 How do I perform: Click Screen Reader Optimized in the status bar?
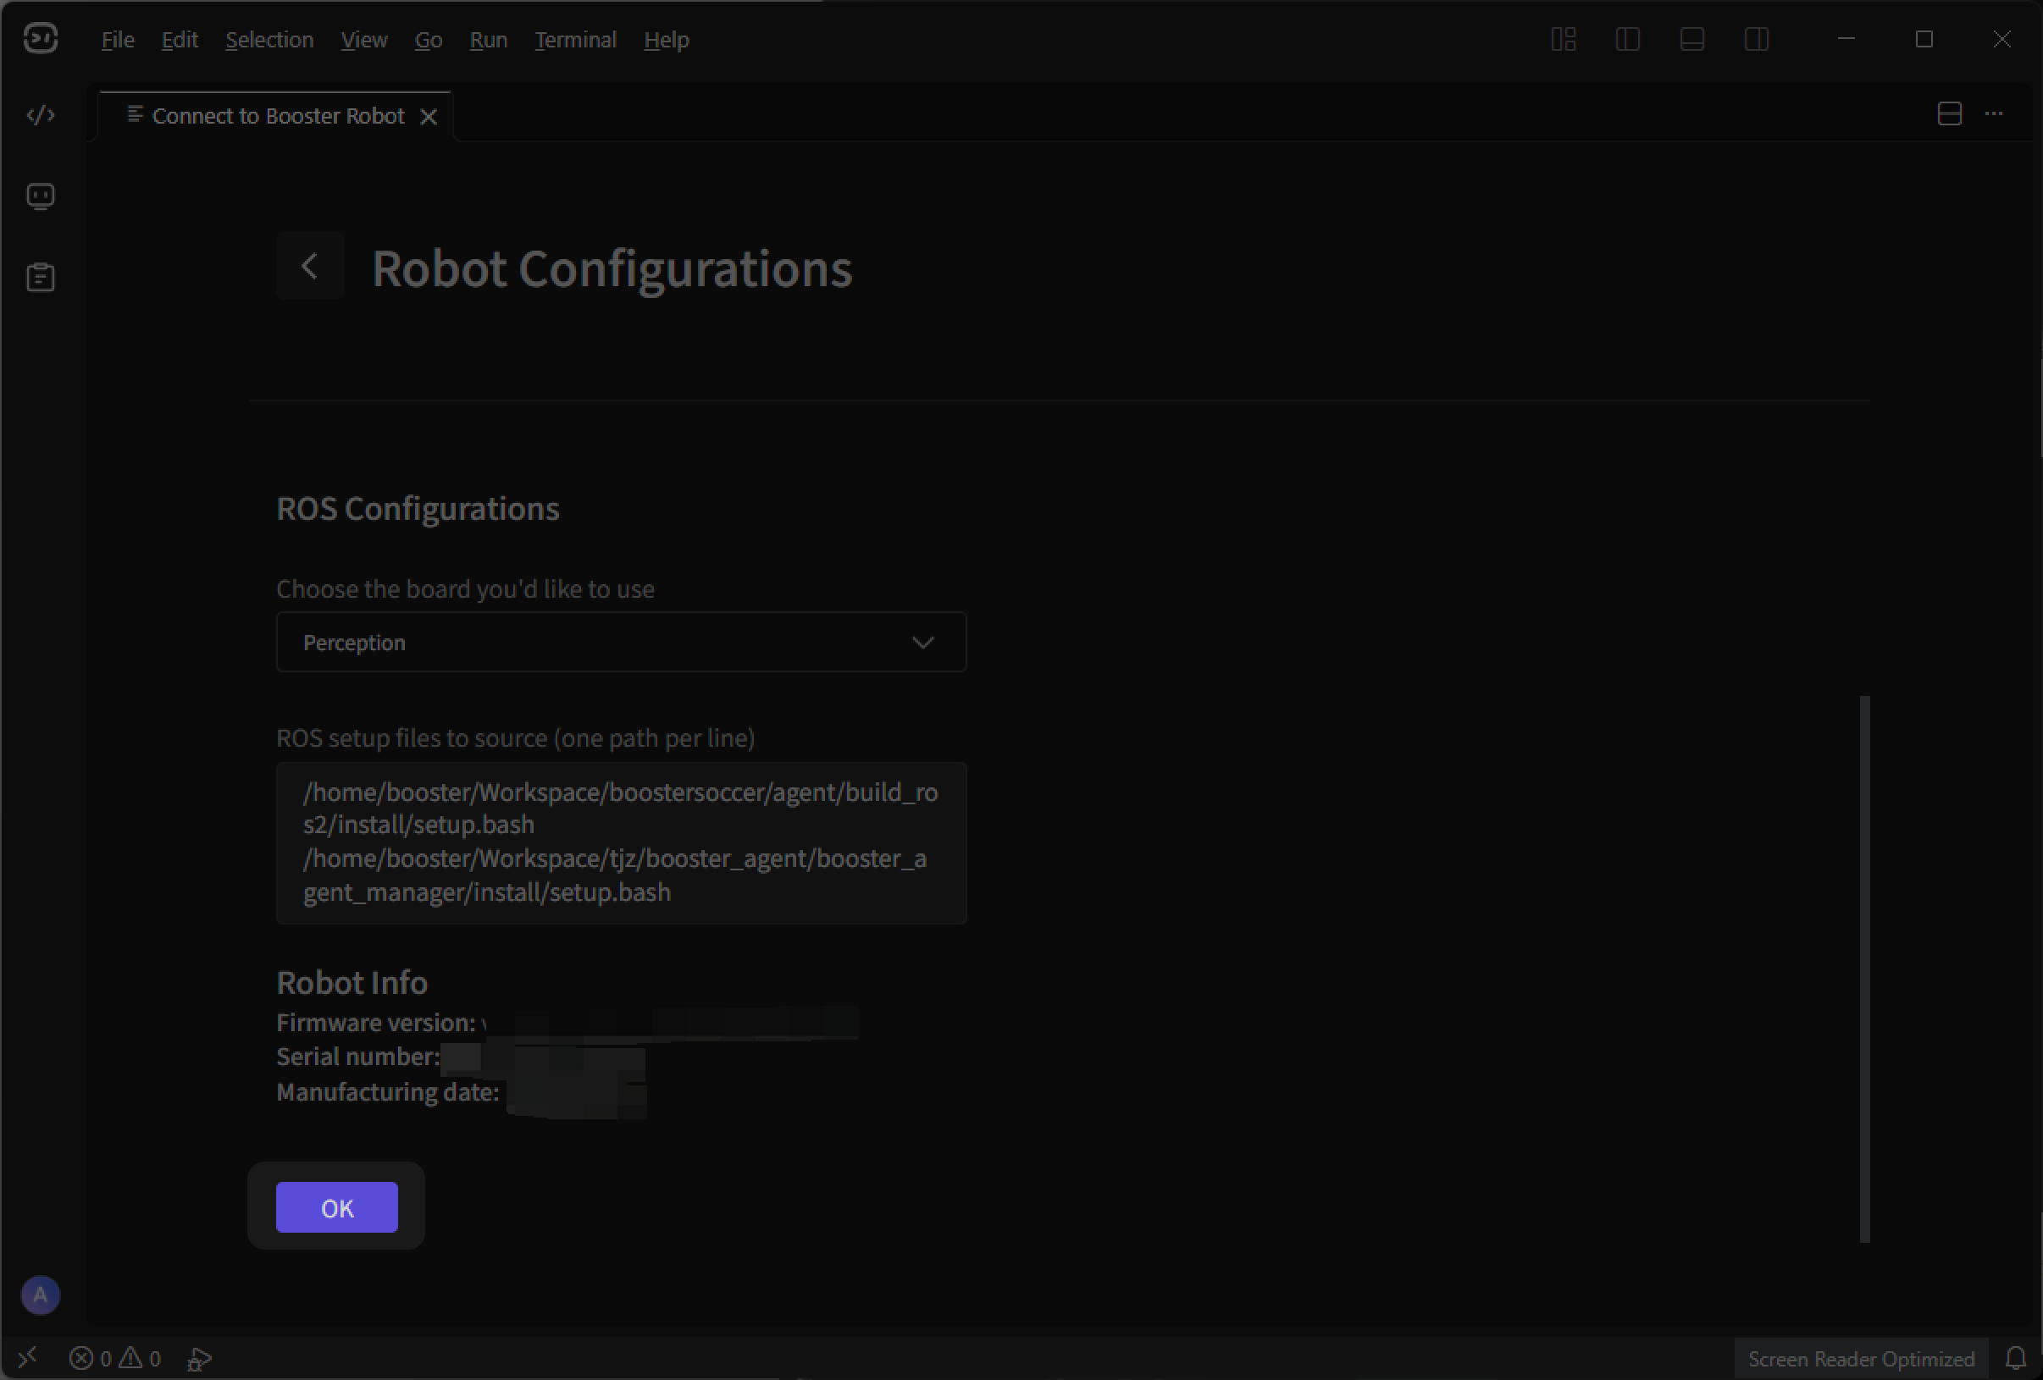1861,1359
